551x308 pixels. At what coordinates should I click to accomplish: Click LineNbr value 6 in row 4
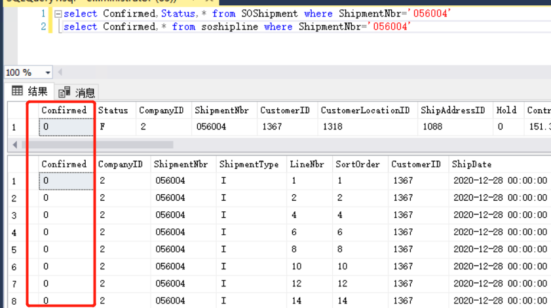[x=294, y=232]
